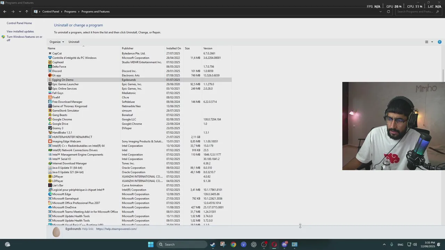Select Programs and Features breadcrumb
Viewport: 445px width, 250px height.
tap(96, 11)
